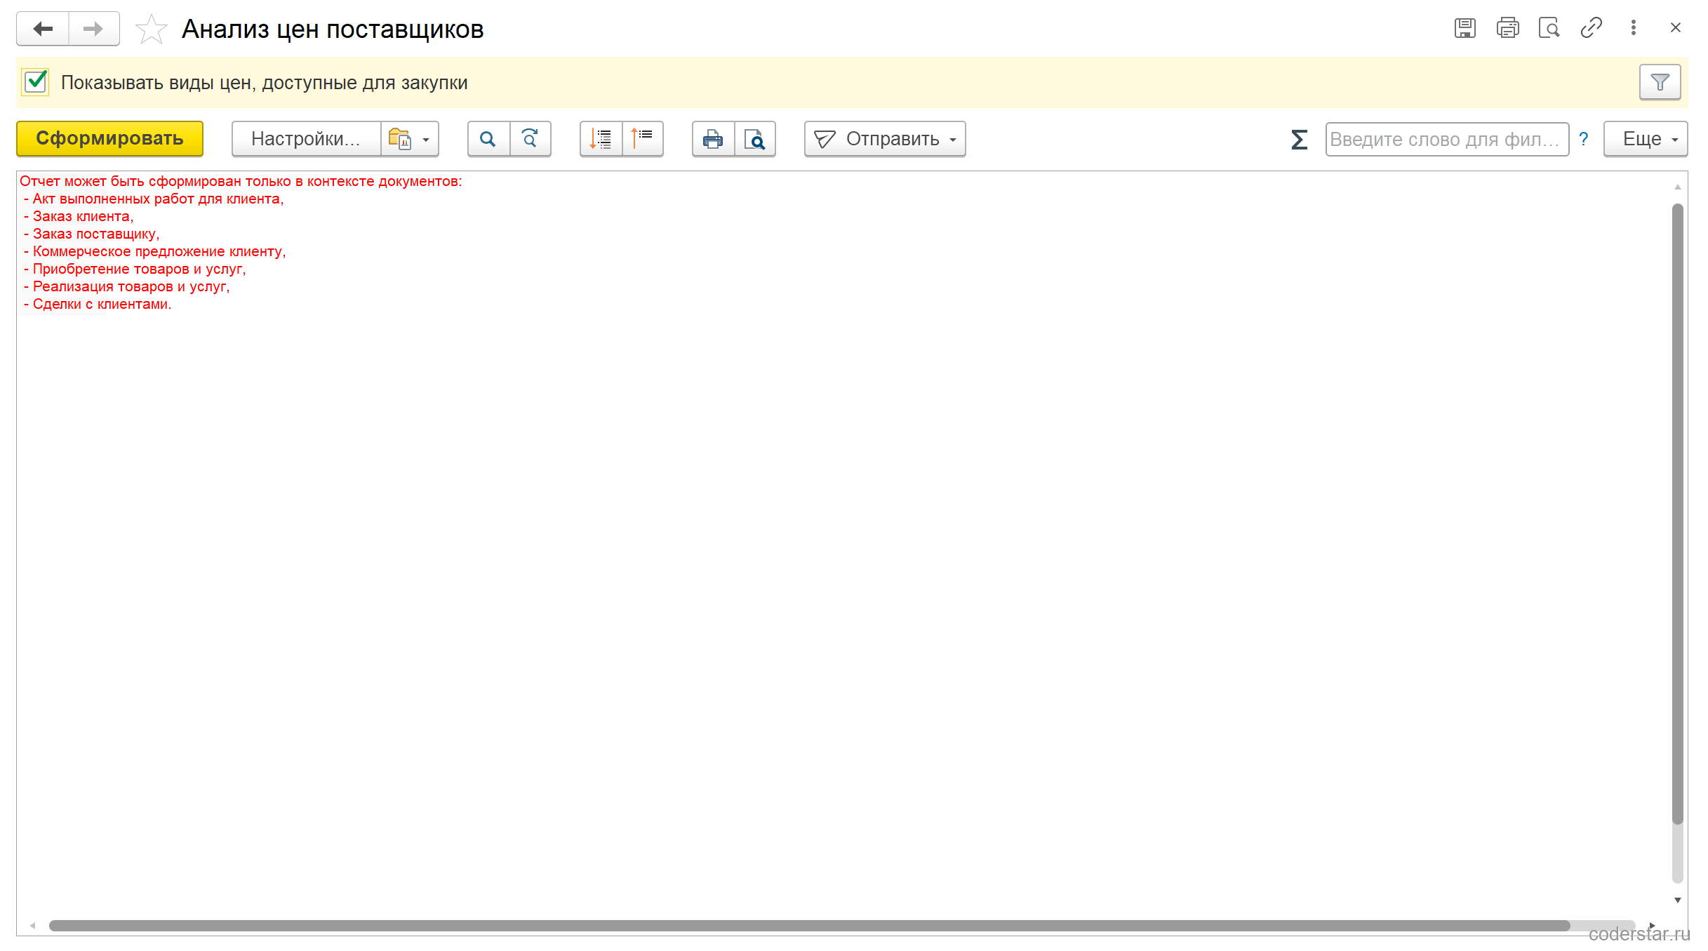Click the text 'Приобретение товаров и услуг,'
This screenshot has width=1708, height=951.
[x=139, y=269]
